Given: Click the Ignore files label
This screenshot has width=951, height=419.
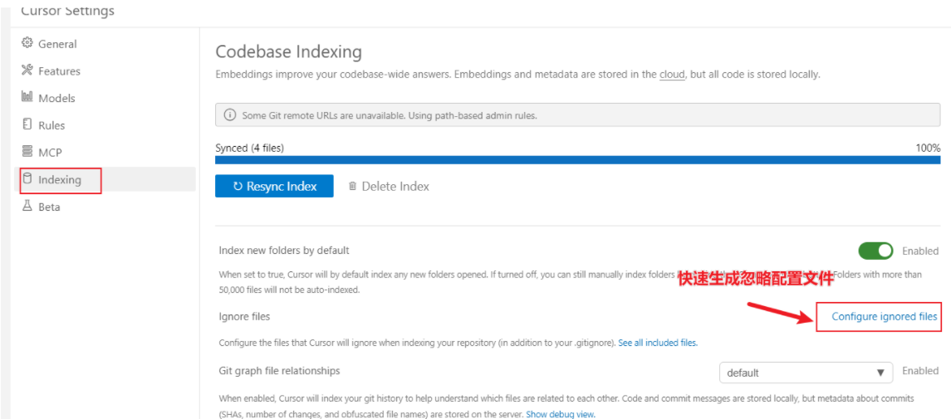Looking at the screenshot, I should [x=244, y=316].
